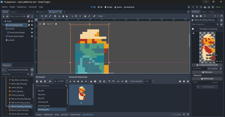Add a new child node with plus icon

coord(3,16)
